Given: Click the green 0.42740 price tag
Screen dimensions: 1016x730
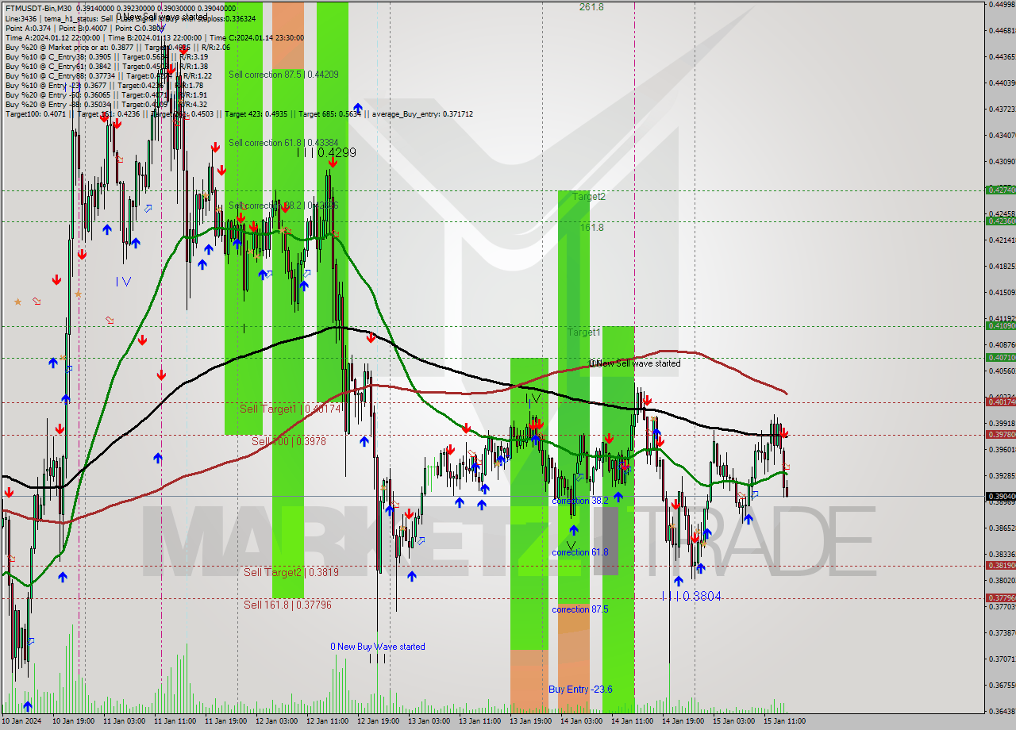Looking at the screenshot, I should tap(999, 190).
